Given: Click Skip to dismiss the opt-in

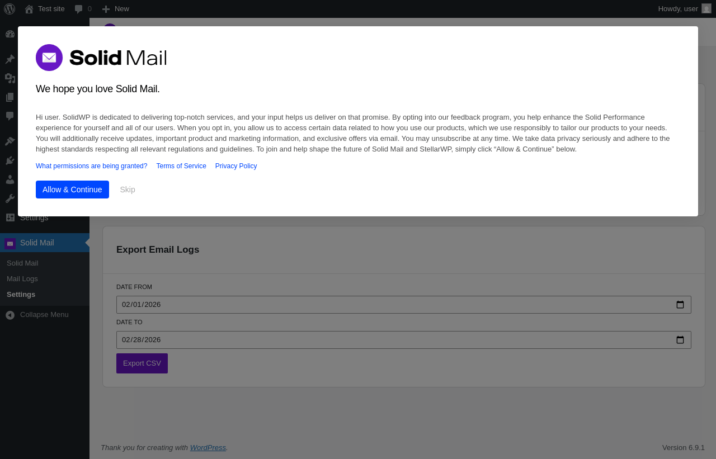Looking at the screenshot, I should (x=128, y=190).
